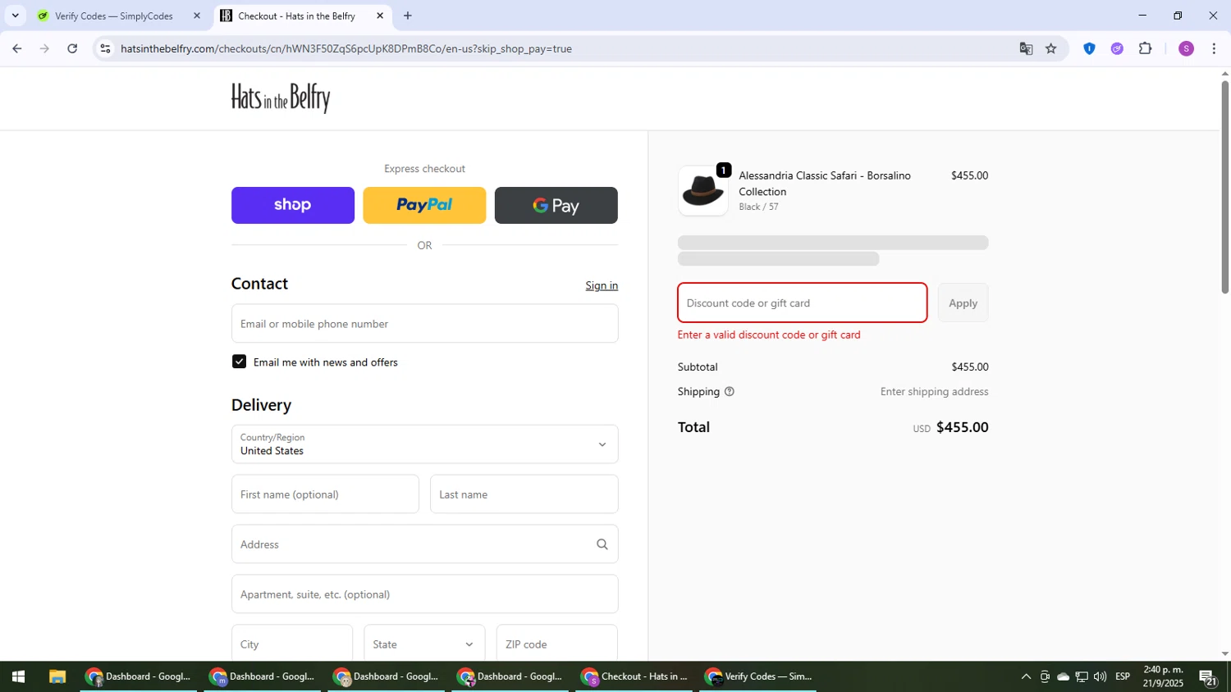Open network settings tray icon

coord(1082,676)
